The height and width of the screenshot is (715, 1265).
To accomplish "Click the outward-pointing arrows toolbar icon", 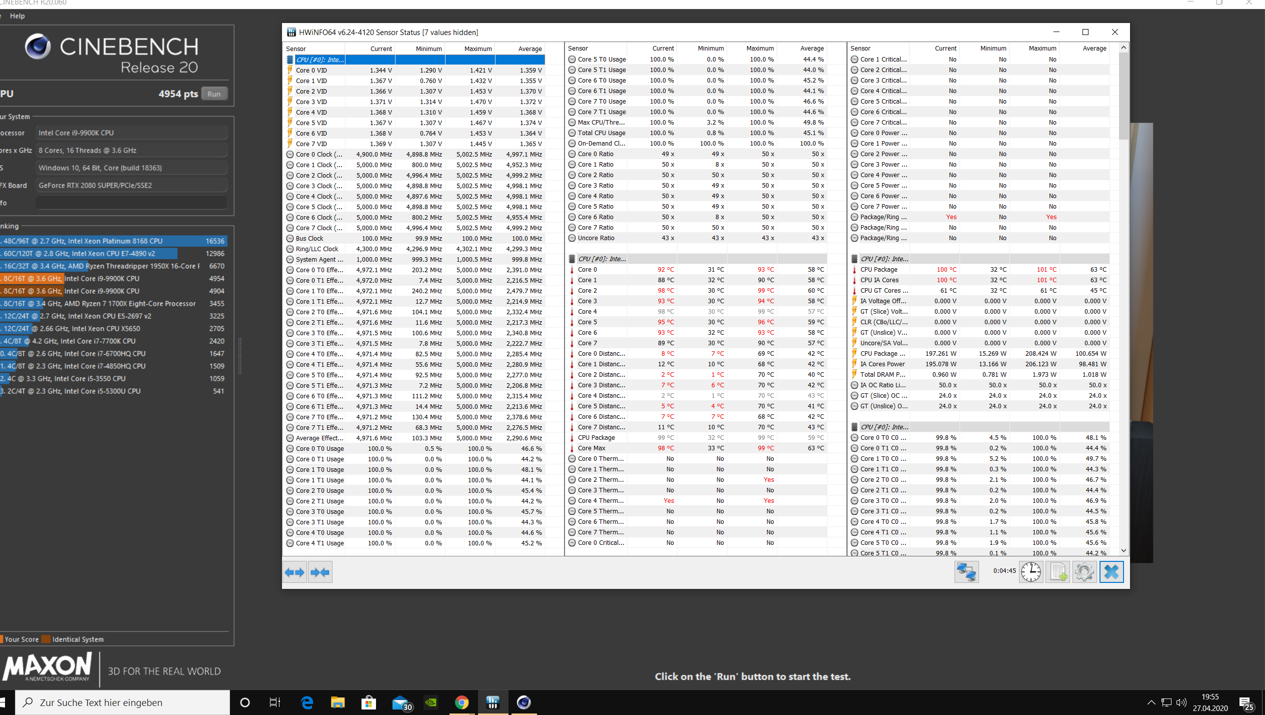I will (294, 572).
